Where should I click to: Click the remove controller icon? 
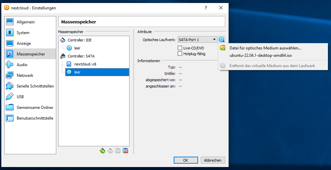coord(110,151)
